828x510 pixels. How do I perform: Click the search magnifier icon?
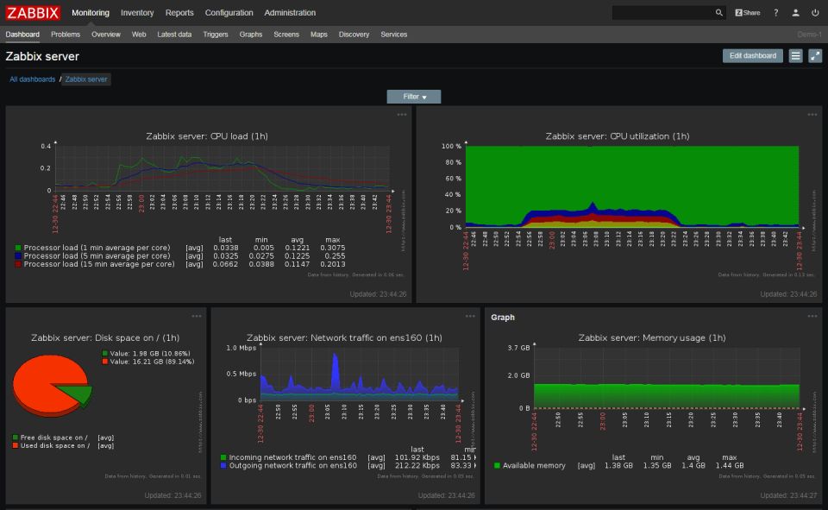coord(719,13)
